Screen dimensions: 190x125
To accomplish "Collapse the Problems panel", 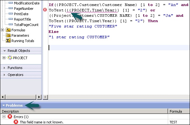I will coord(3,105).
